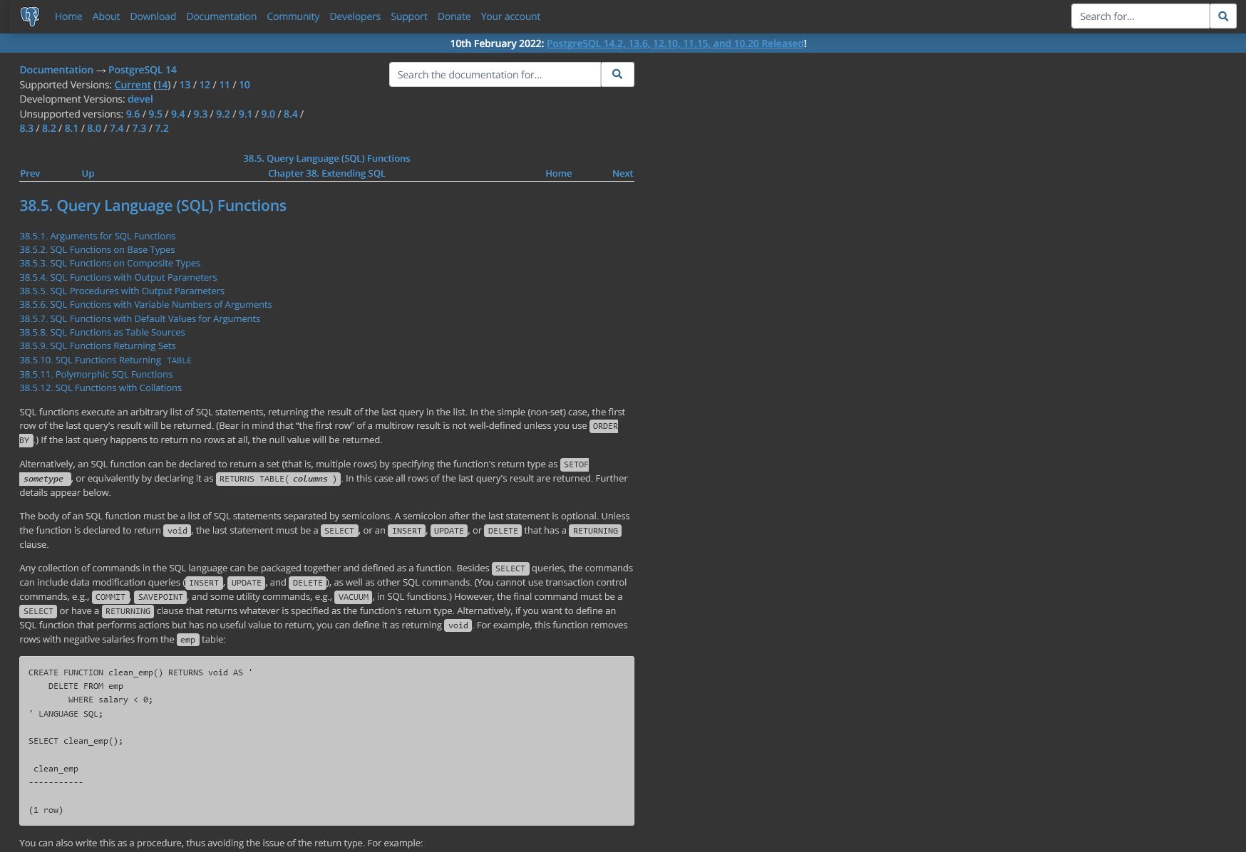Open Documentation in top navigation
The height and width of the screenshot is (852, 1246).
pos(221,16)
